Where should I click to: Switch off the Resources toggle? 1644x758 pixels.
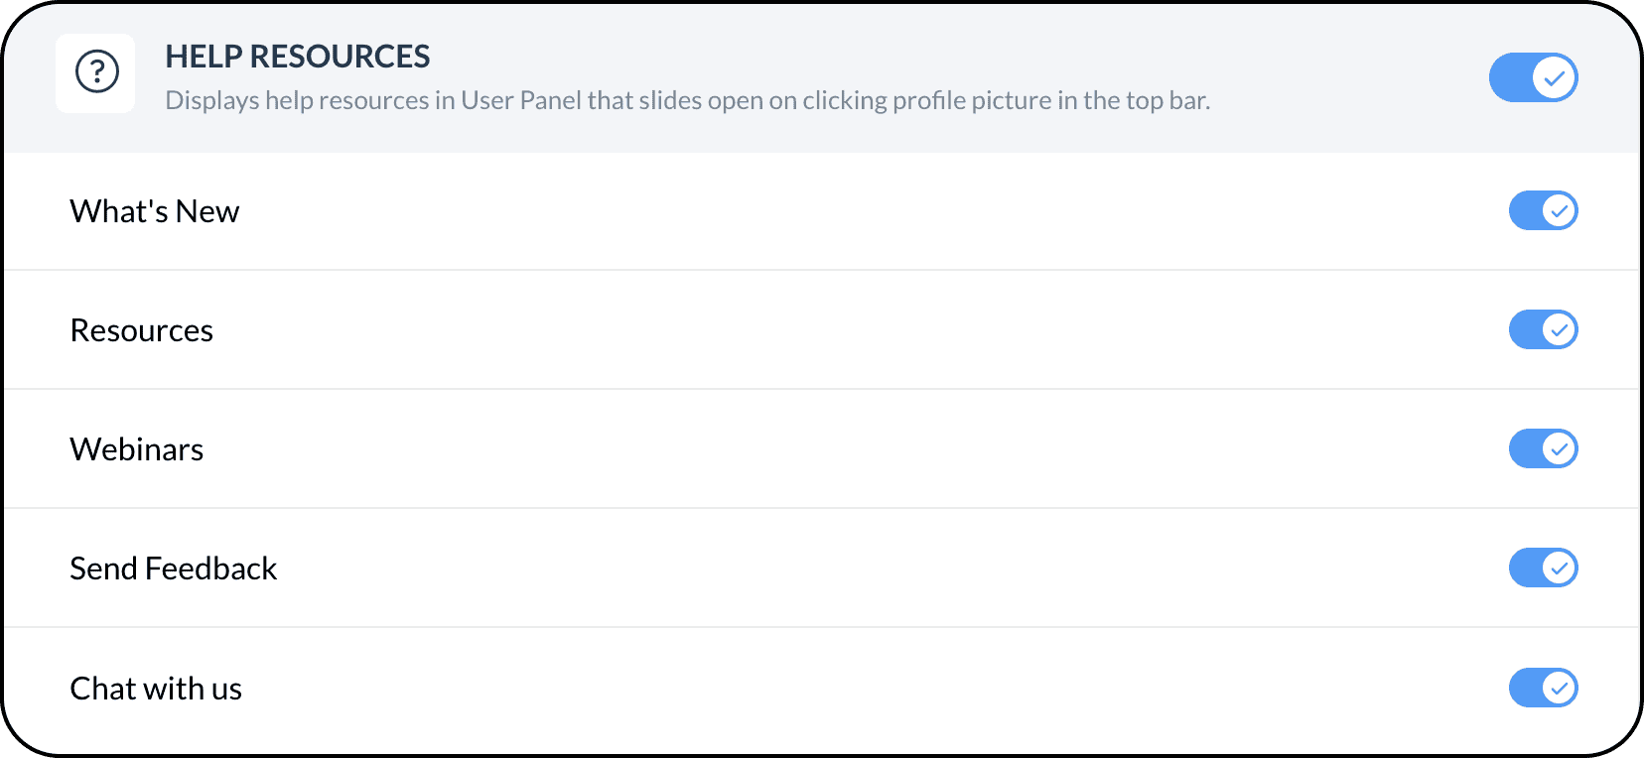1543,329
